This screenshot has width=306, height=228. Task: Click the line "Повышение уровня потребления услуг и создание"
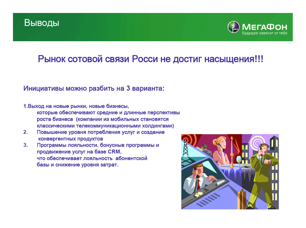(101, 132)
